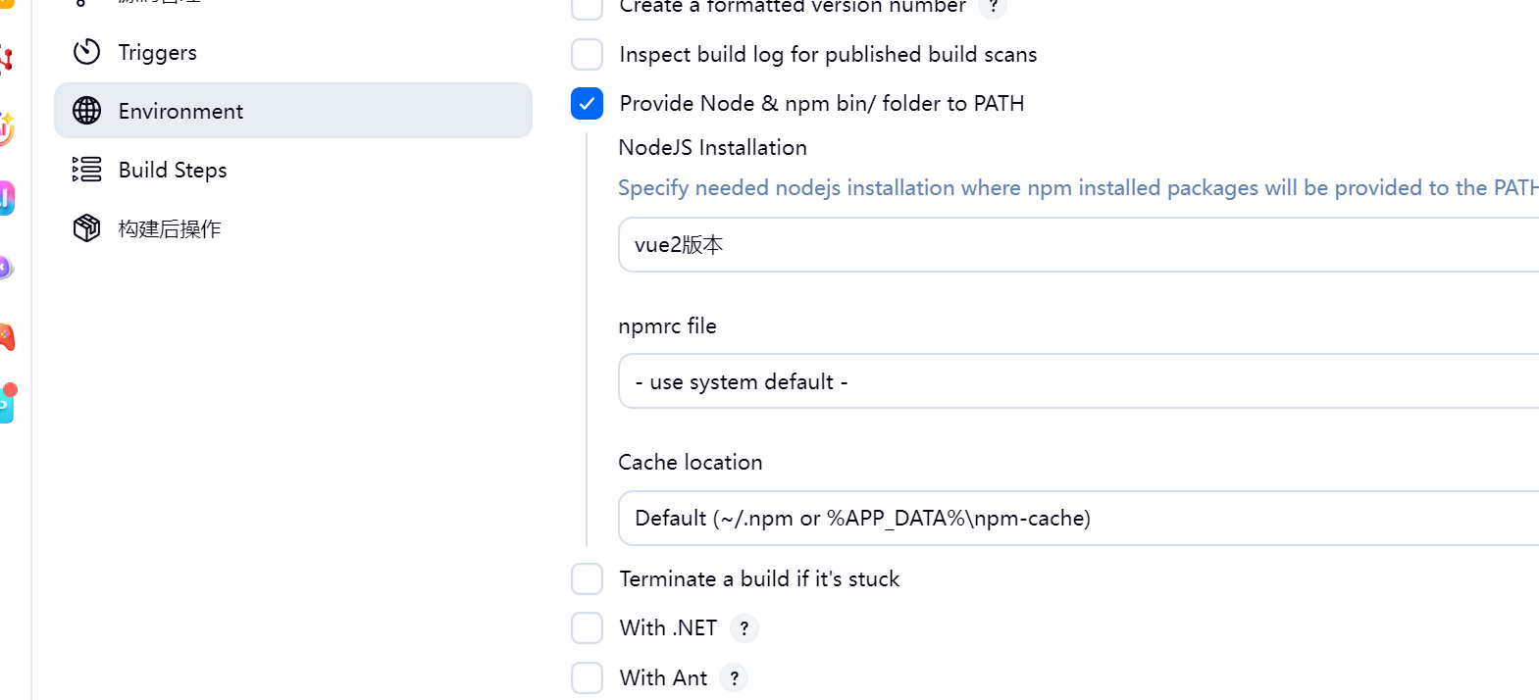
Task: Go to Build Steps section label
Action: 173,170
